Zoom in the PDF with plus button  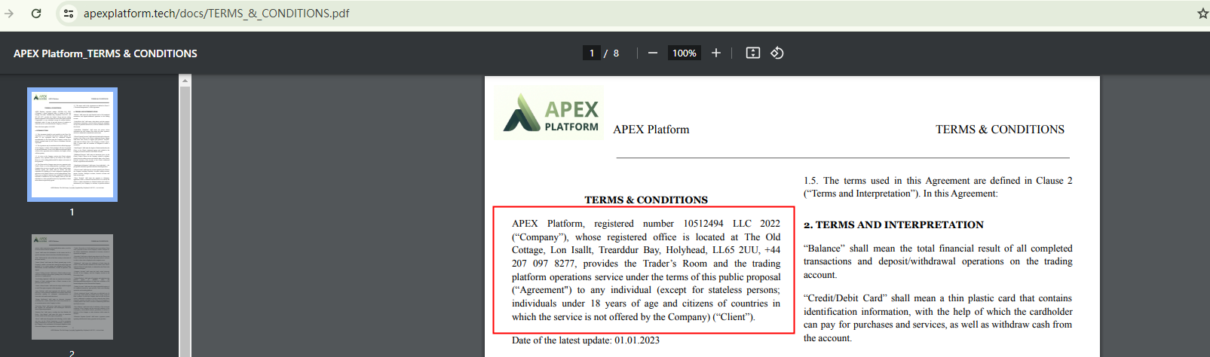716,53
